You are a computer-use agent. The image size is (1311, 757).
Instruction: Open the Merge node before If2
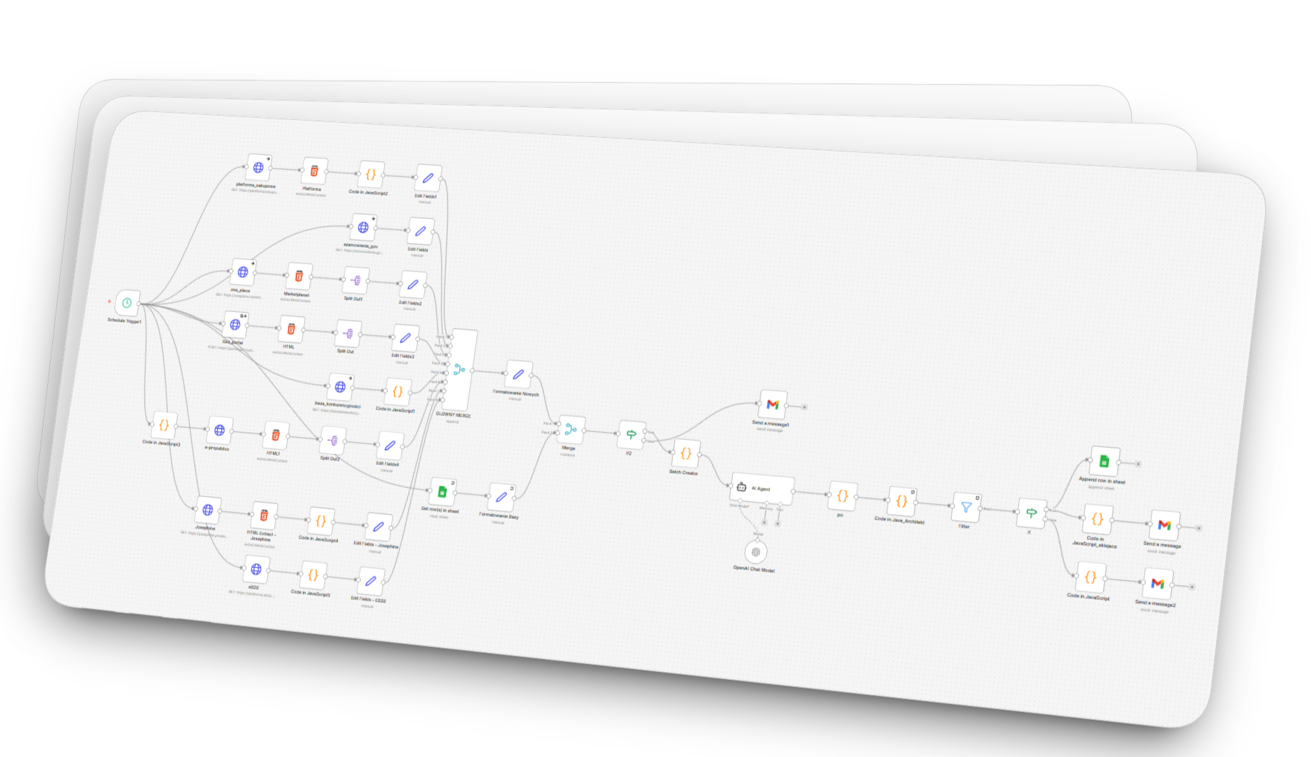click(x=571, y=429)
